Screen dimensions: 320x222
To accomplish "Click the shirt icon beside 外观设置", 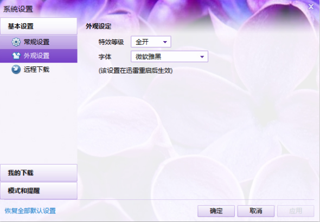I will coord(16,56).
